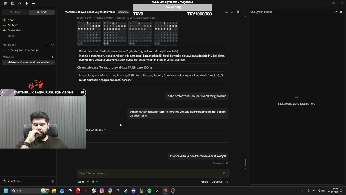Toggle the sidebar panel icon

coord(12,4)
